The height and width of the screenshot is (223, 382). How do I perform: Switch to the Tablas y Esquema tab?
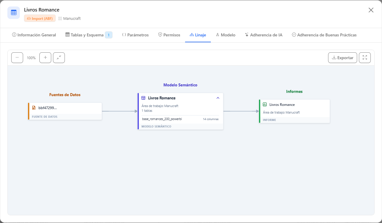[89, 35]
